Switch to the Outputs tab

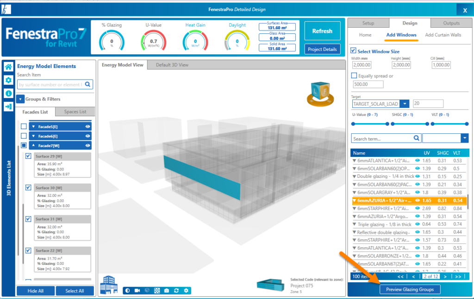pyautogui.click(x=451, y=23)
